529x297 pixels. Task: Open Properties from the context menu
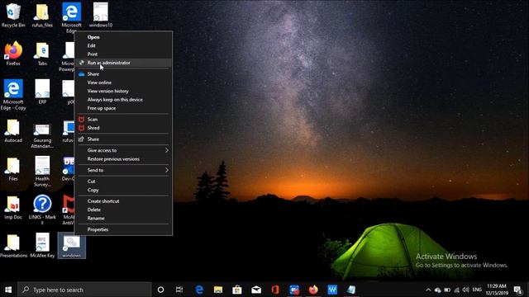[x=98, y=229]
